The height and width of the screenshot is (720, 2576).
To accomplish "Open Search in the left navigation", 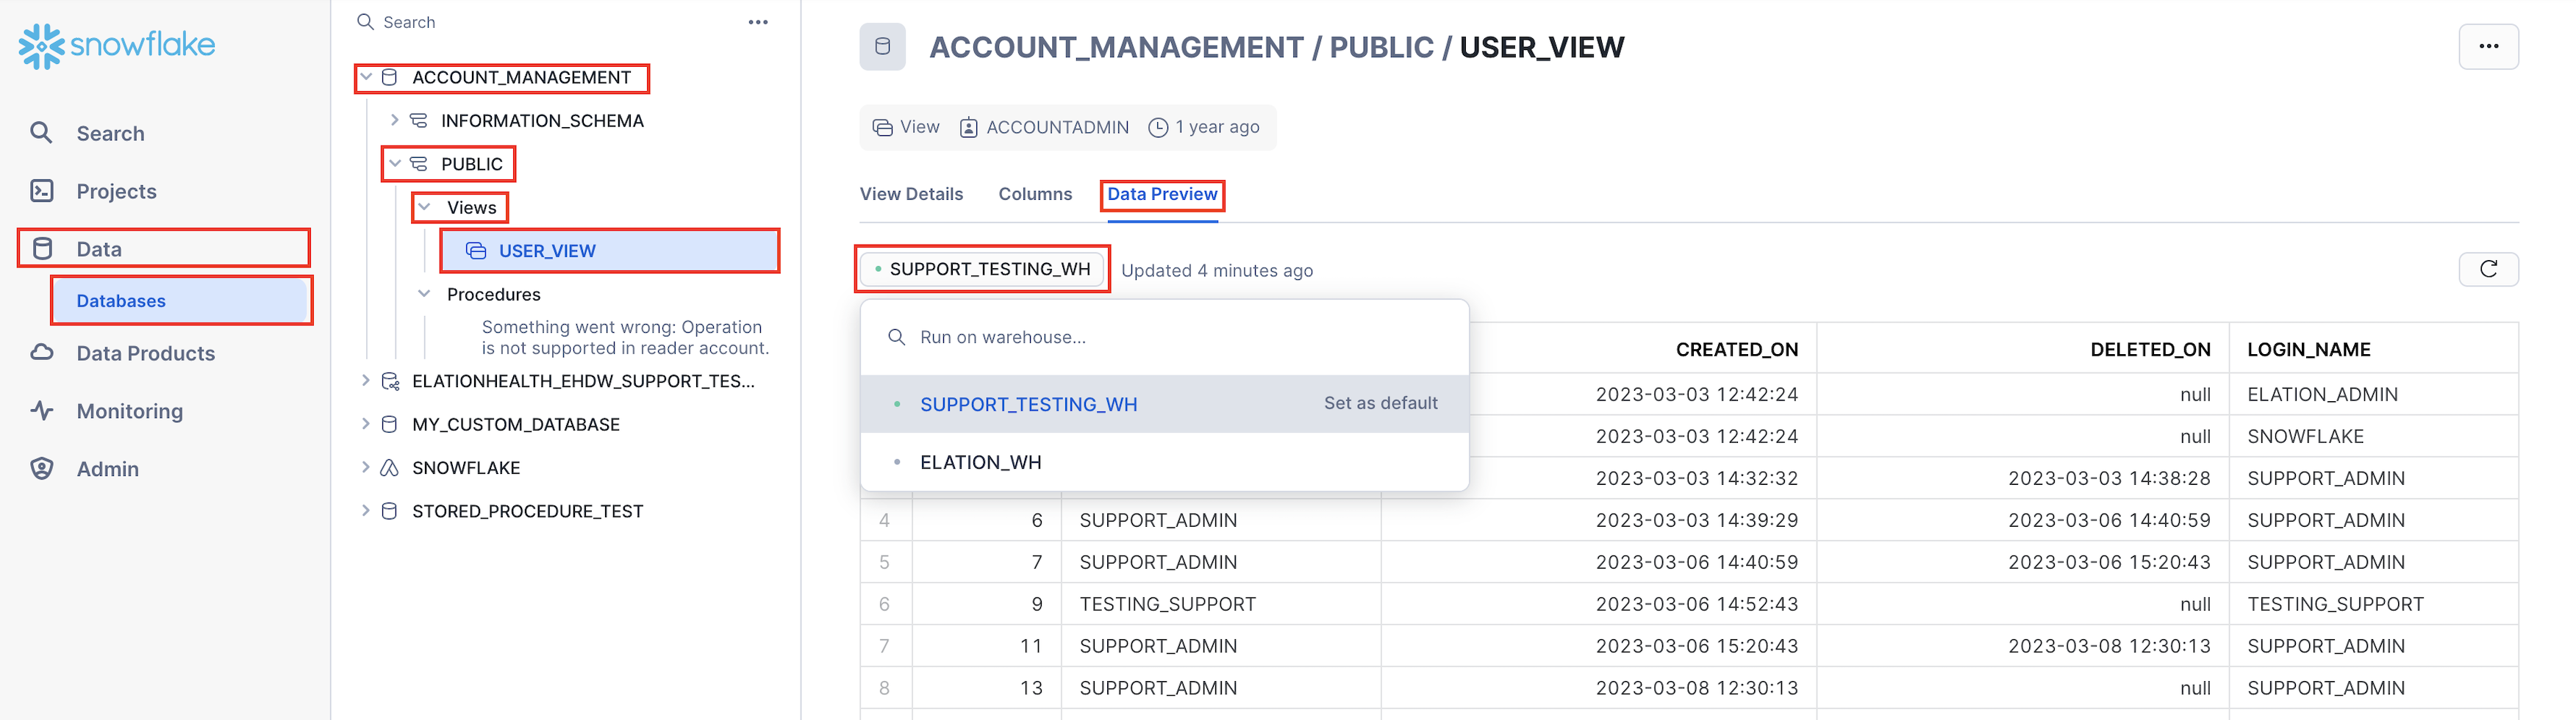I will (110, 133).
